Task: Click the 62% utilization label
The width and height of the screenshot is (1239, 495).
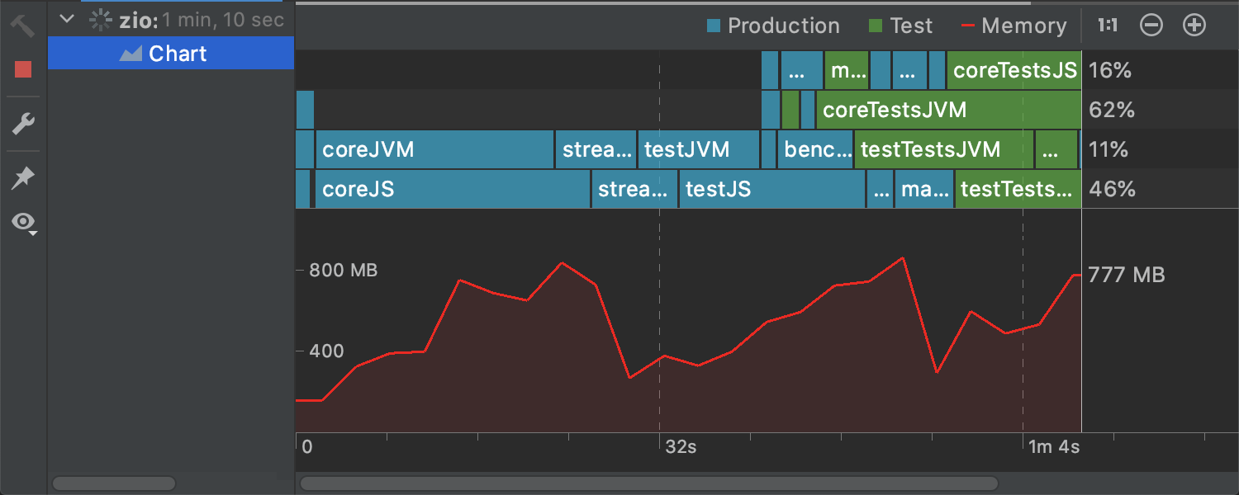Action: (1112, 110)
